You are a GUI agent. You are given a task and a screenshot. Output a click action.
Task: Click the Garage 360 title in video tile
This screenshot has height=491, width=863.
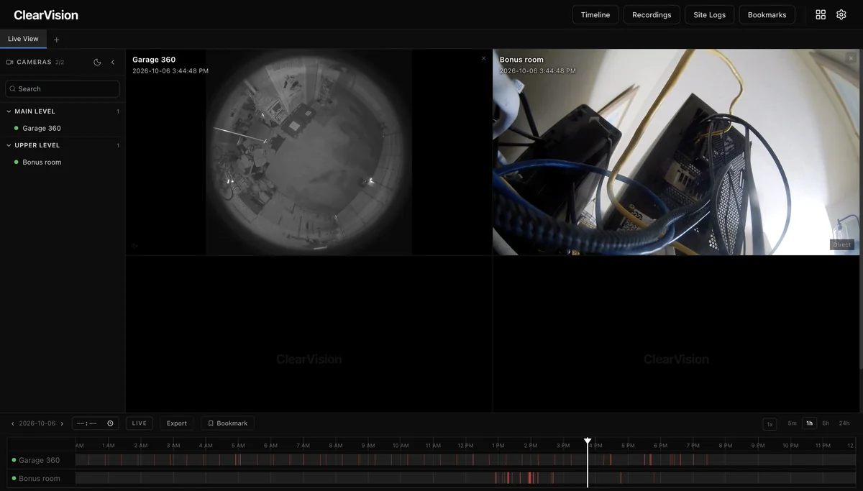pos(154,60)
